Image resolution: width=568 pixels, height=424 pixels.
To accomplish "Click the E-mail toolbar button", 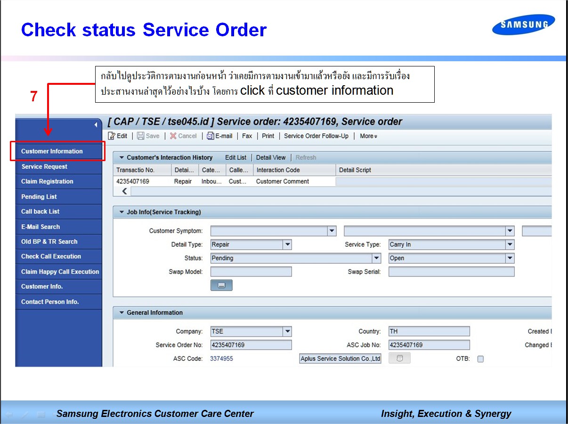I will (x=219, y=136).
